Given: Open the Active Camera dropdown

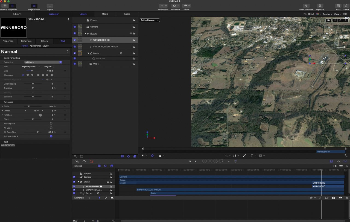Looking at the screenshot, I should 150,20.
